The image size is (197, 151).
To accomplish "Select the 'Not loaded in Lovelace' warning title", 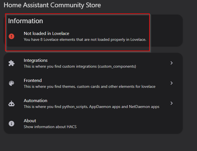I will click(x=46, y=34).
